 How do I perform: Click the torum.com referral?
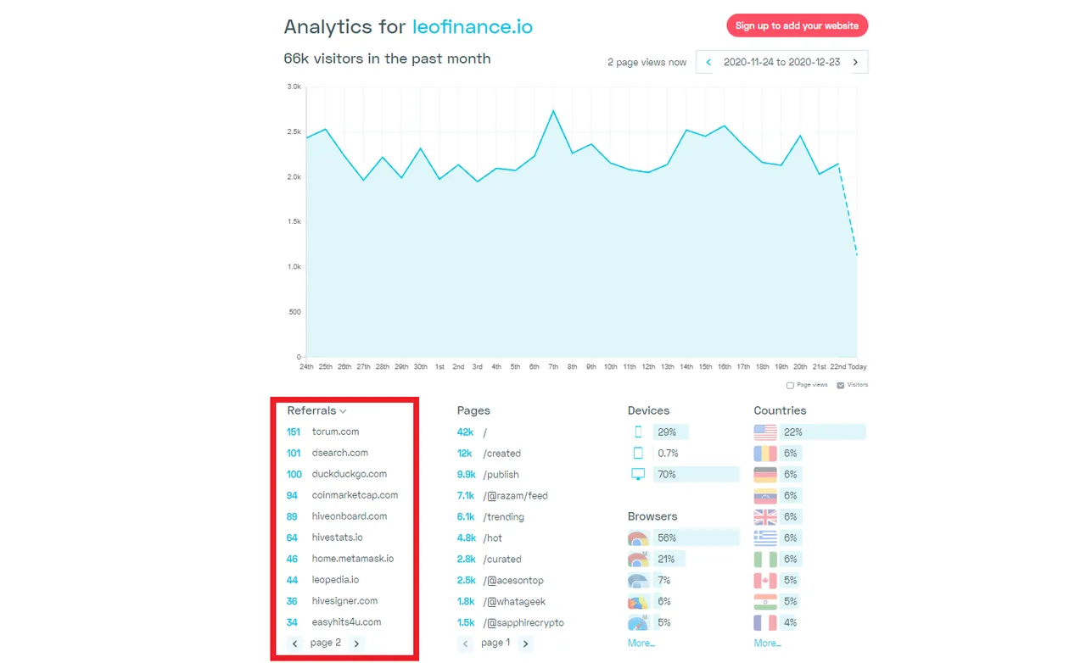(335, 432)
